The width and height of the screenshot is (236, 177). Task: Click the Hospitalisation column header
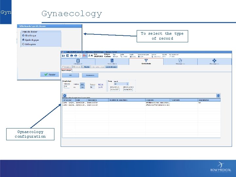209,100
